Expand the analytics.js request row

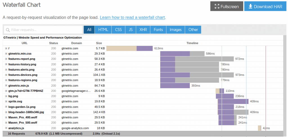pos(6,128)
